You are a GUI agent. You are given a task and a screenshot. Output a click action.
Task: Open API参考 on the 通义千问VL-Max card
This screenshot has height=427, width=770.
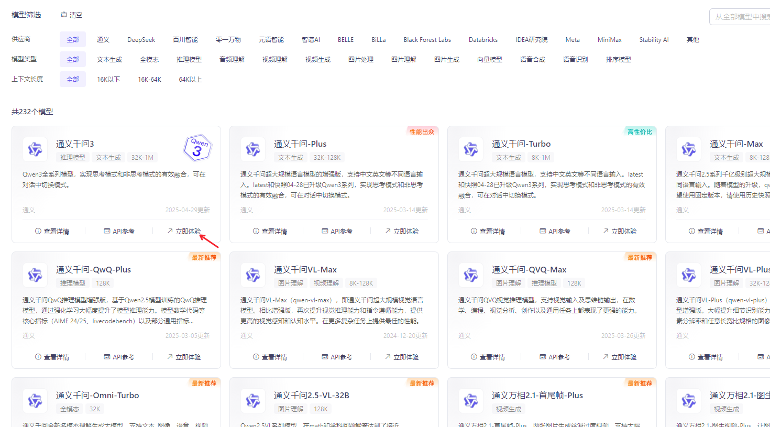(x=337, y=357)
